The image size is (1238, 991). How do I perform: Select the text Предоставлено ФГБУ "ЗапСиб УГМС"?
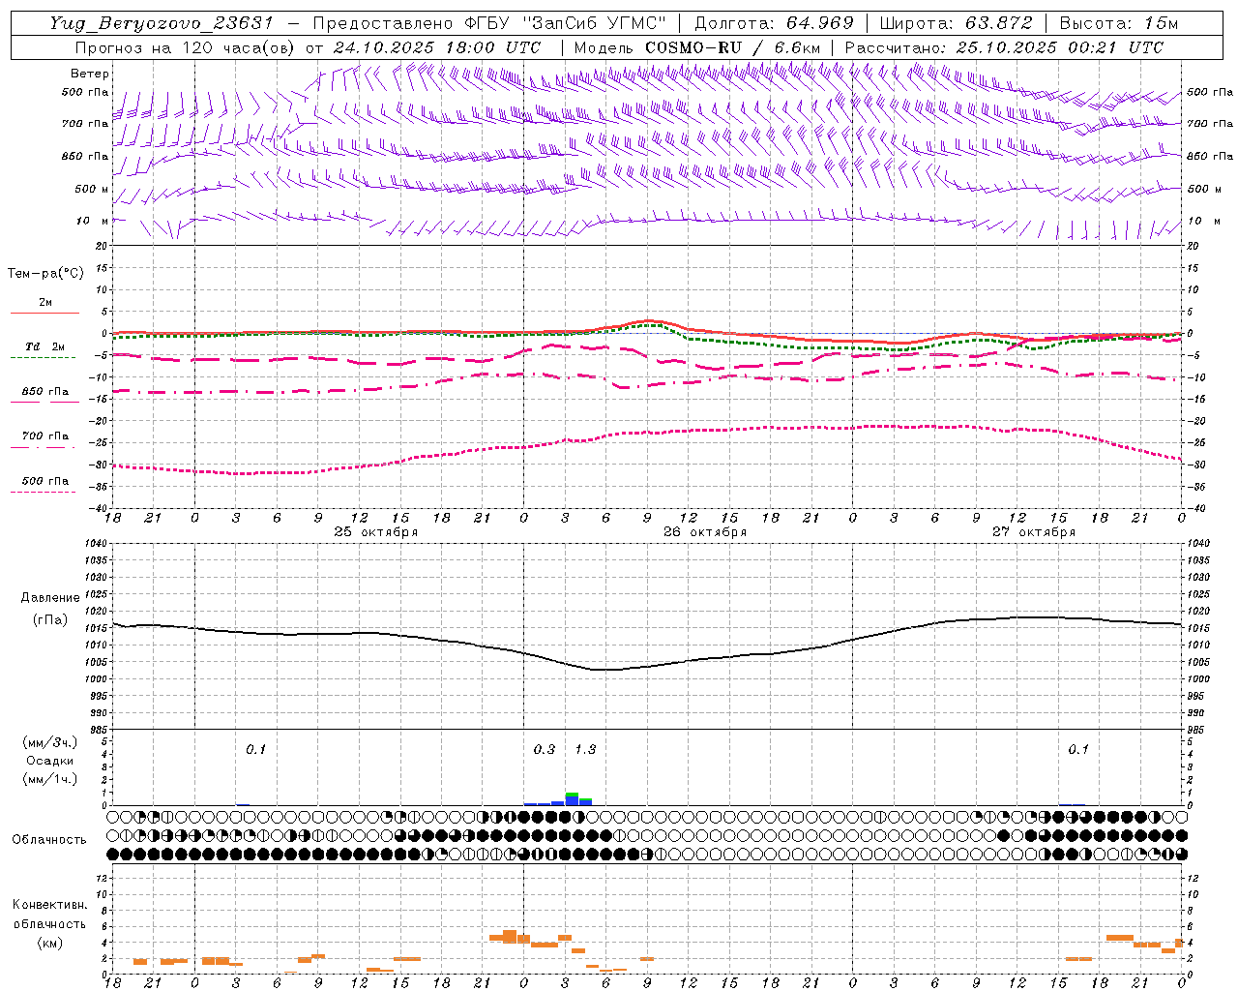(x=489, y=22)
